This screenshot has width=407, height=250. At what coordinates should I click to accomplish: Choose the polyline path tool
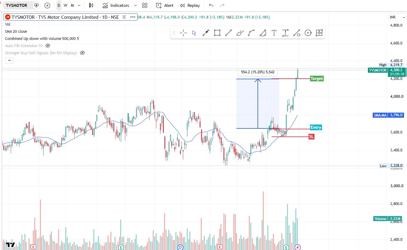(251, 33)
